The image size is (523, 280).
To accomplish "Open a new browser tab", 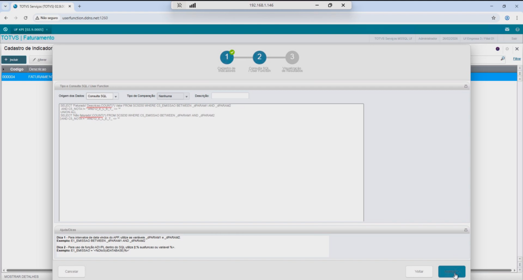I will tap(79, 6).
